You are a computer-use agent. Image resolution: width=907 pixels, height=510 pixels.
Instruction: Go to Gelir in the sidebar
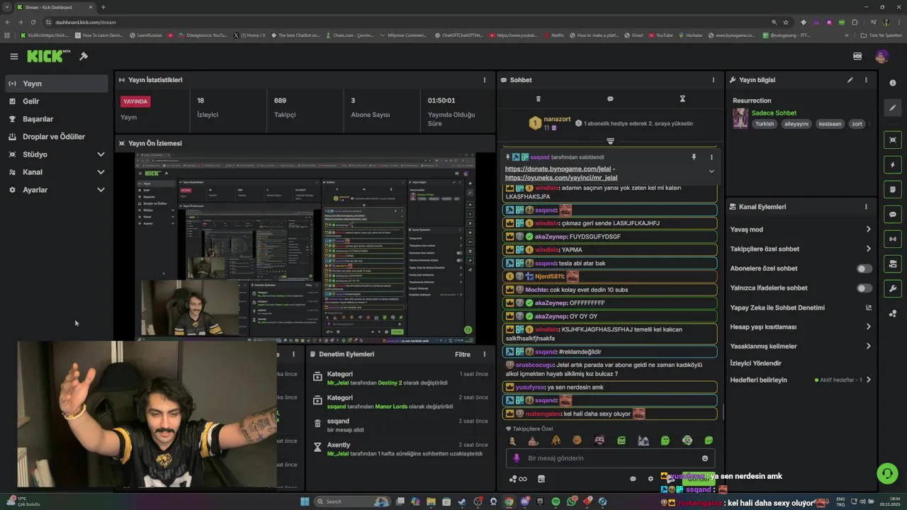(x=56, y=101)
